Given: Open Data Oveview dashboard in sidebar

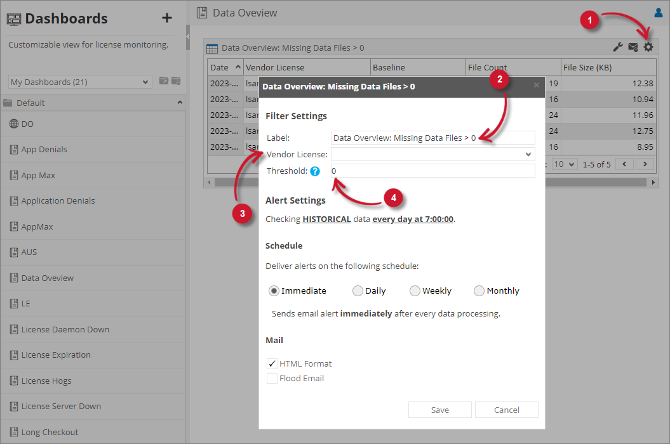Looking at the screenshot, I should tap(93, 278).
